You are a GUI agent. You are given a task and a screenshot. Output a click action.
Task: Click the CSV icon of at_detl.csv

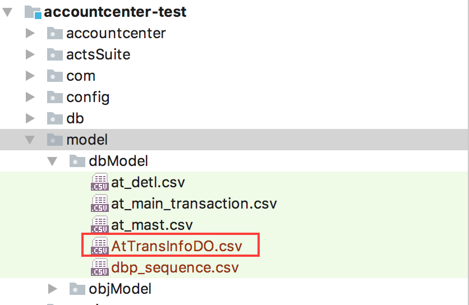100,182
